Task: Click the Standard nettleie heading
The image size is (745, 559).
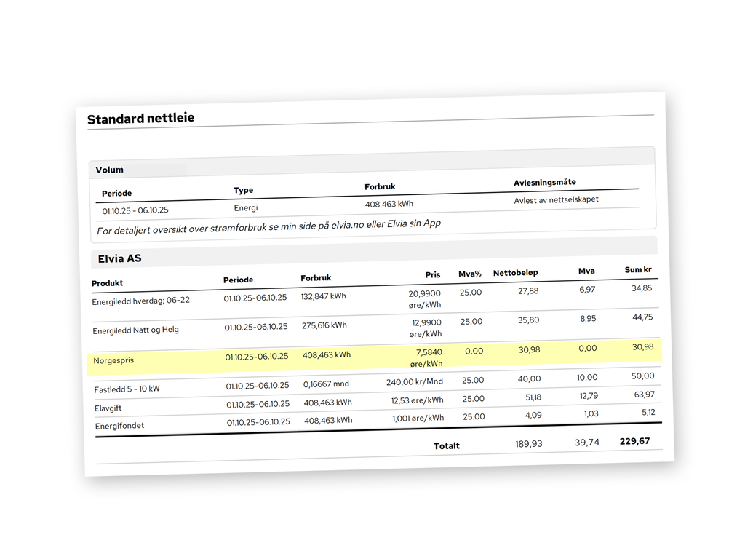Action: (x=140, y=119)
